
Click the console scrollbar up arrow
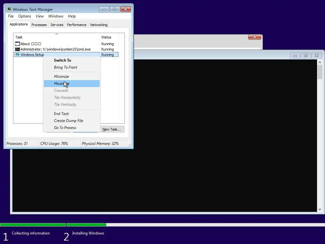click(320, 62)
